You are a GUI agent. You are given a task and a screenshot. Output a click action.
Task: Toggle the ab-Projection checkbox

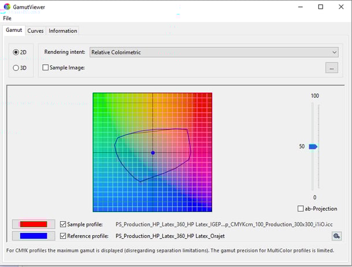[x=301, y=209]
